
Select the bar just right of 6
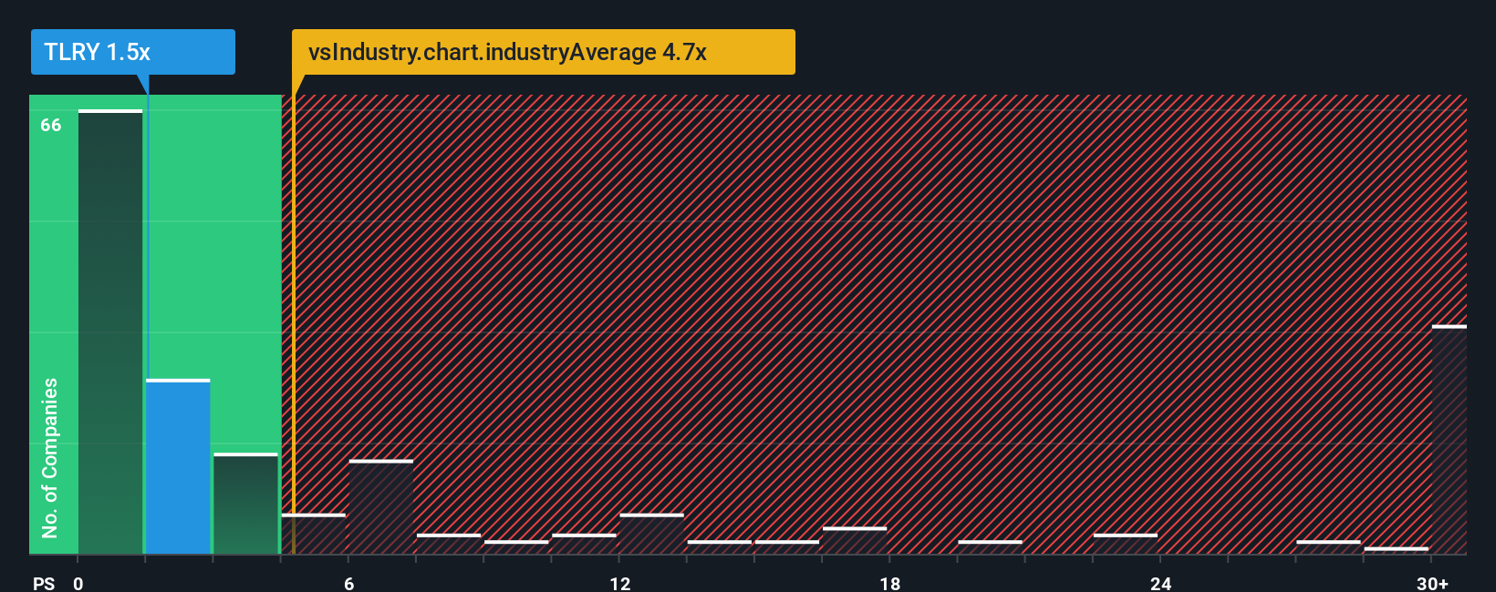pyautogui.click(x=381, y=506)
